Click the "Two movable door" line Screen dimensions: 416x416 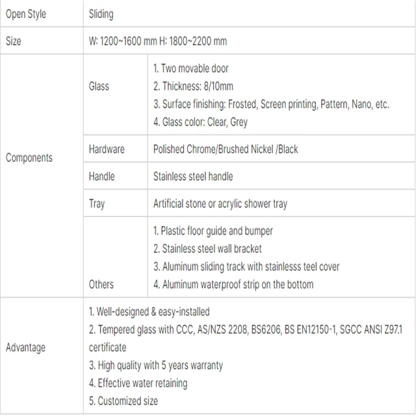pyautogui.click(x=191, y=68)
